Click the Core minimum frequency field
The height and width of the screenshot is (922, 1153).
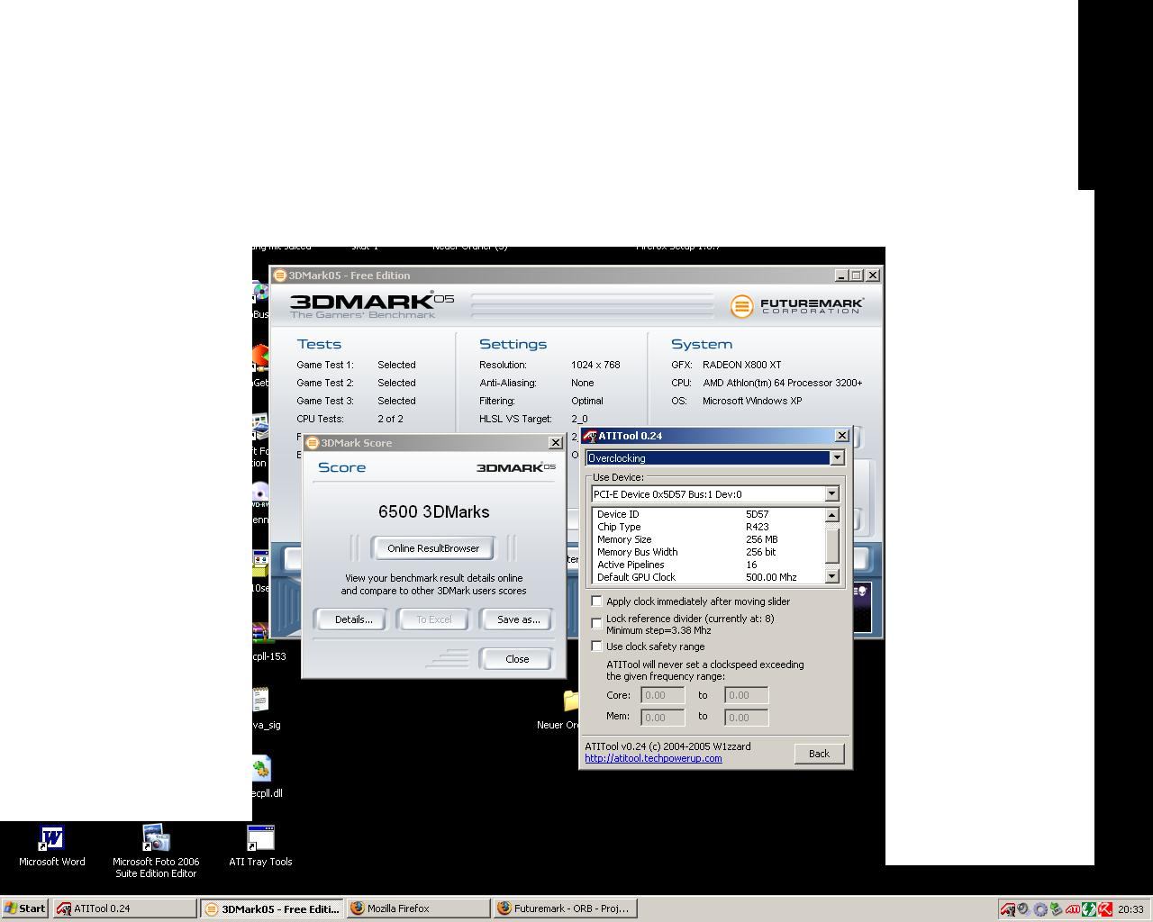pos(662,695)
